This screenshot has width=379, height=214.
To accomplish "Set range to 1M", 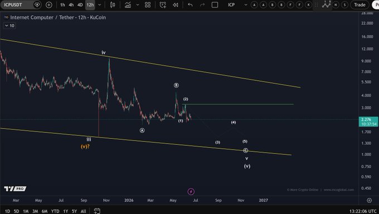I will pyautogui.click(x=26, y=211).
